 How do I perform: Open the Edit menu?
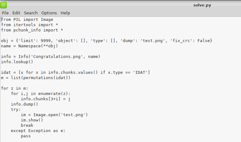[16, 13]
